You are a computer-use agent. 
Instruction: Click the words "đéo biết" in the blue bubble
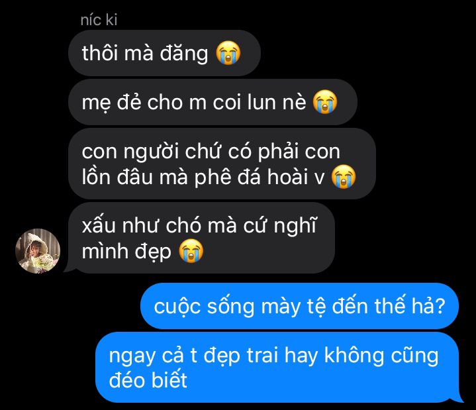pos(148,380)
